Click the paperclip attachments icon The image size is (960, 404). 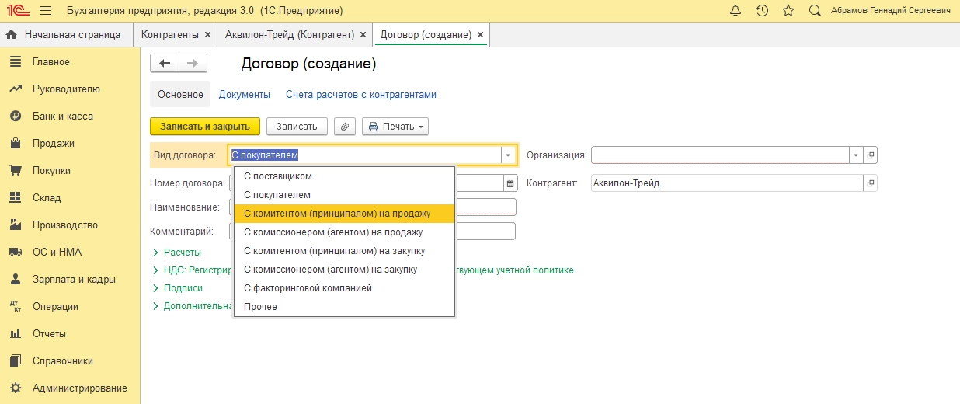coord(345,127)
